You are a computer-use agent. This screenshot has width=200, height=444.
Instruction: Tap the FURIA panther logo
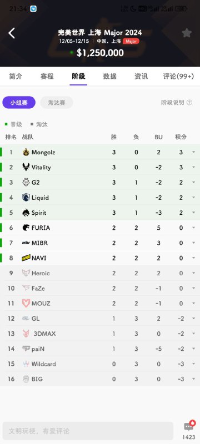(26, 228)
